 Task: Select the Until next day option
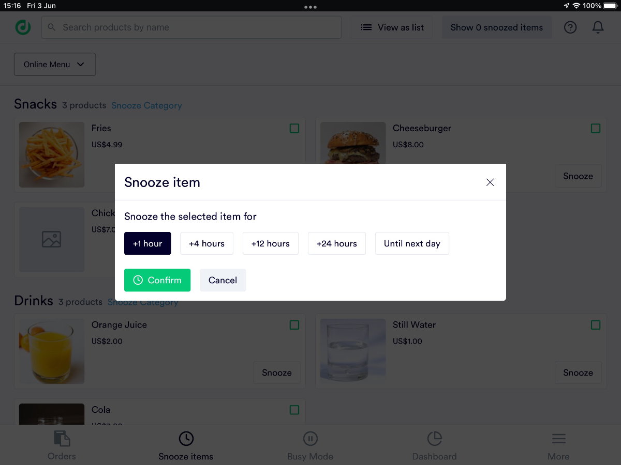(412, 243)
